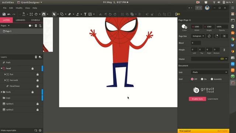Click the page Width field
The height and width of the screenshot is (133, 236).
coord(197,27)
